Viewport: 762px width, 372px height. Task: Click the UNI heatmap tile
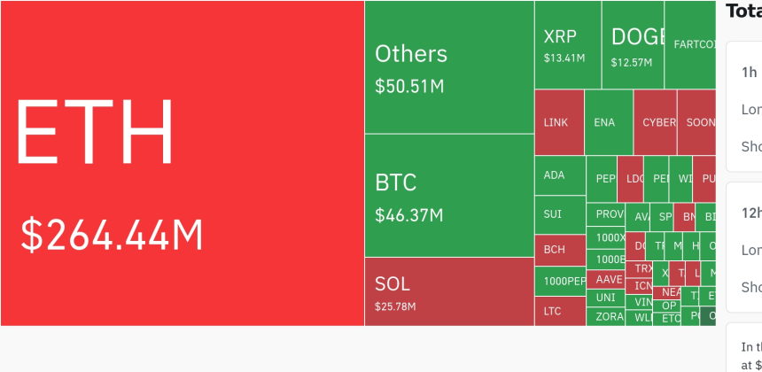606,298
